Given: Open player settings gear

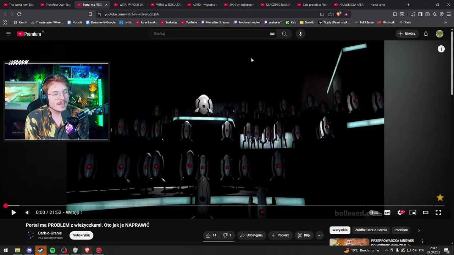Looking at the screenshot, I should tap(400, 212).
